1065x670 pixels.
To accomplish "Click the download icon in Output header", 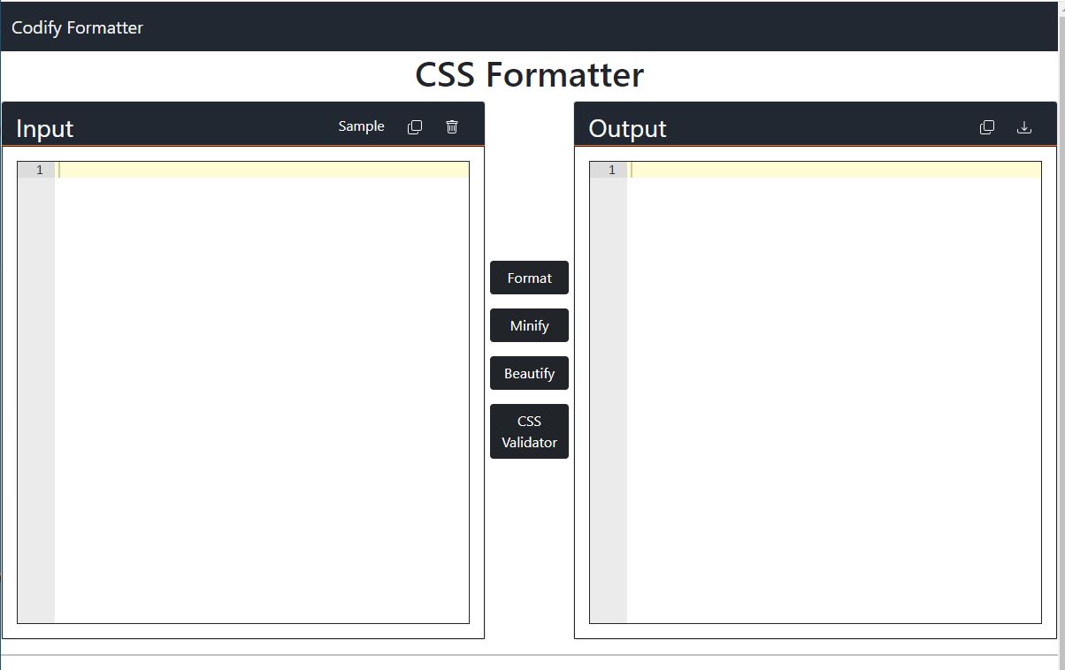I will pyautogui.click(x=1023, y=126).
